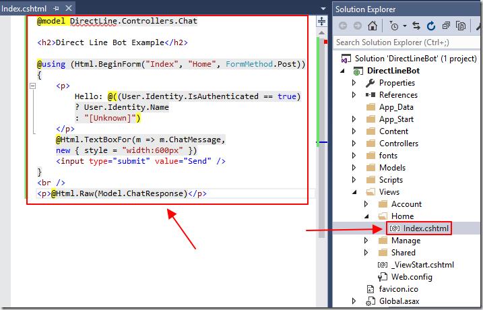
Task: Select the Solution 'DirectLineBot' node
Action: (409, 59)
